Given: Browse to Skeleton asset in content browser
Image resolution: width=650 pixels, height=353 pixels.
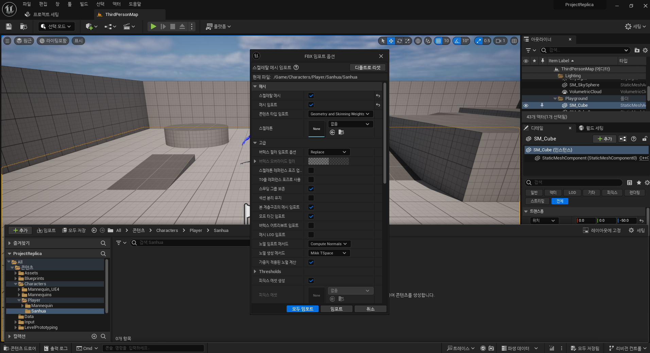Looking at the screenshot, I should point(341,132).
